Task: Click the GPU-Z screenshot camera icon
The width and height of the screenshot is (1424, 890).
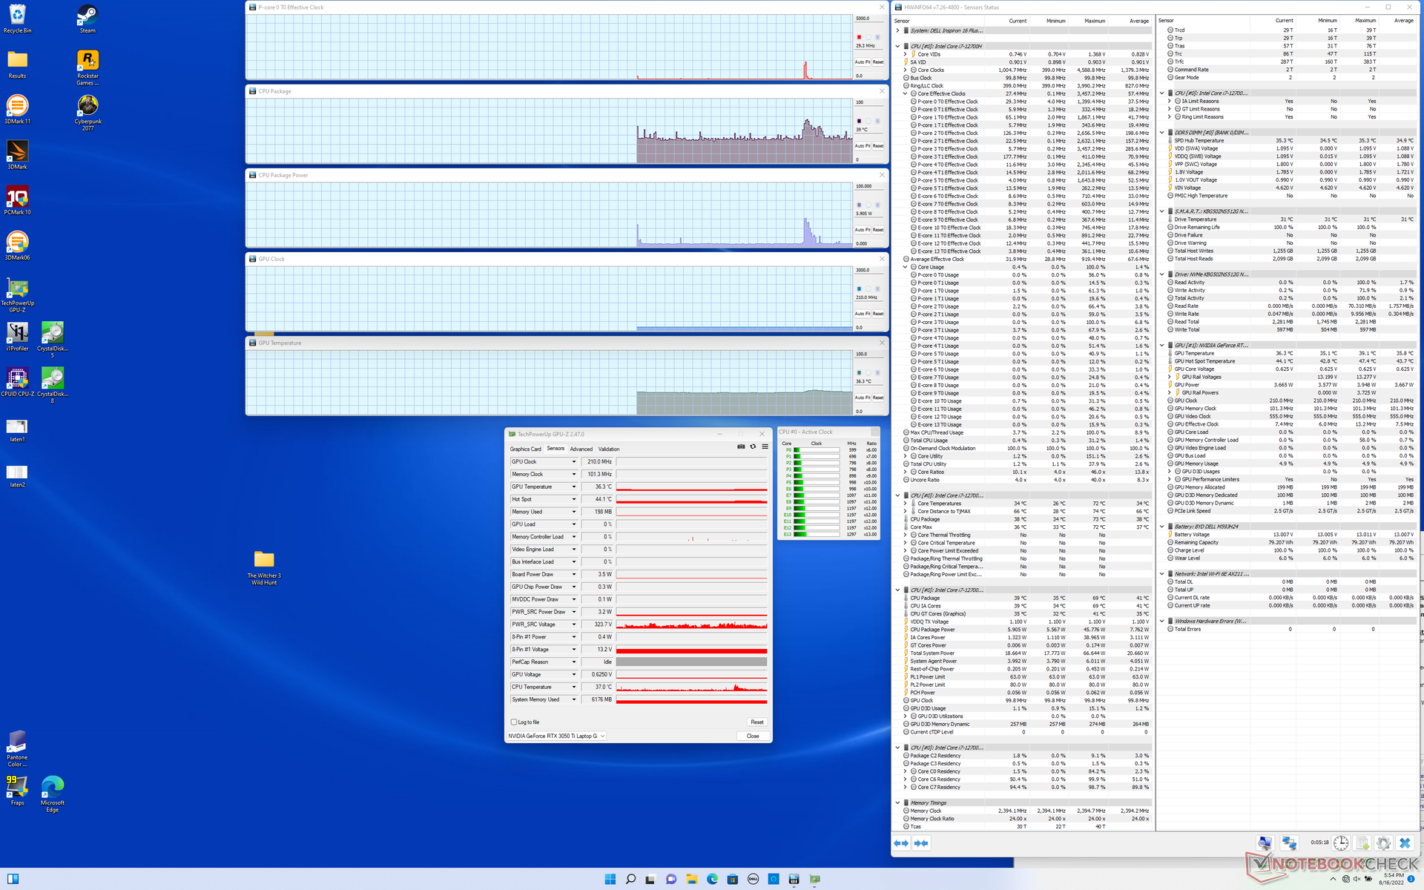Action: tap(740, 446)
